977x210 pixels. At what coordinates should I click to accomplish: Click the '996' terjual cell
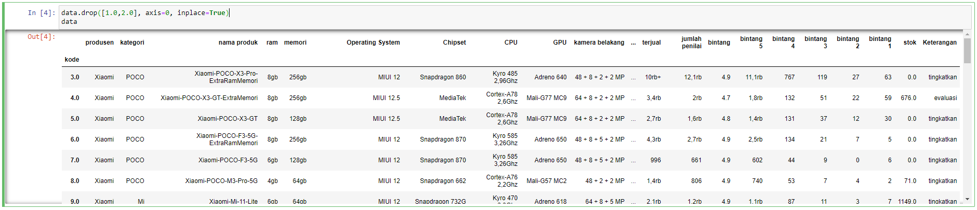coord(655,160)
